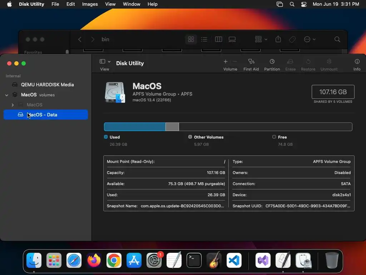
Task: Click the Disk Utility icon in the Dock
Action: pos(303,260)
